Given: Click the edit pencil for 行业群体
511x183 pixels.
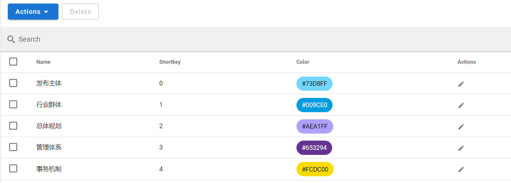Looking at the screenshot, I should tap(461, 105).
